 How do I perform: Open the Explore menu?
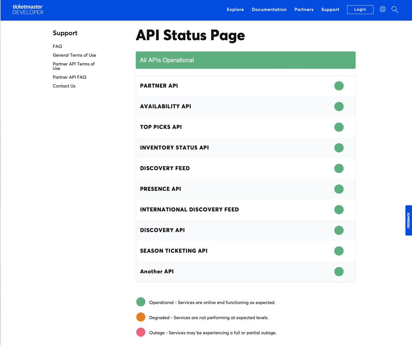235,10
